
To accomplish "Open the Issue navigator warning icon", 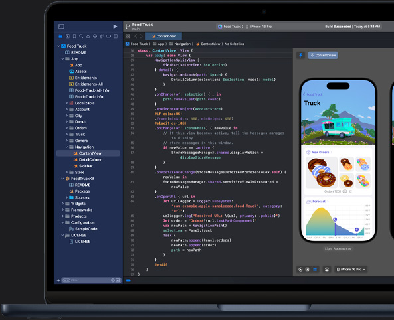I will click(x=88, y=36).
